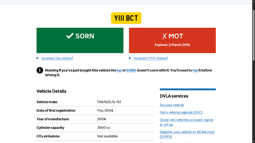Click the scrollbar down arrow
Screen dimensions: 255x143
pos(253,141)
